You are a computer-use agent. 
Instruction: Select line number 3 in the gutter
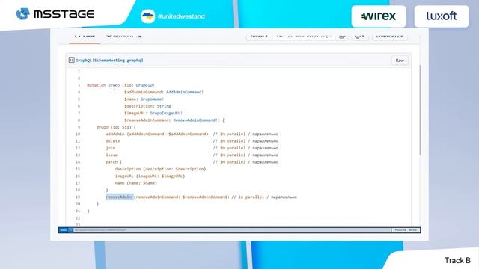click(x=79, y=85)
